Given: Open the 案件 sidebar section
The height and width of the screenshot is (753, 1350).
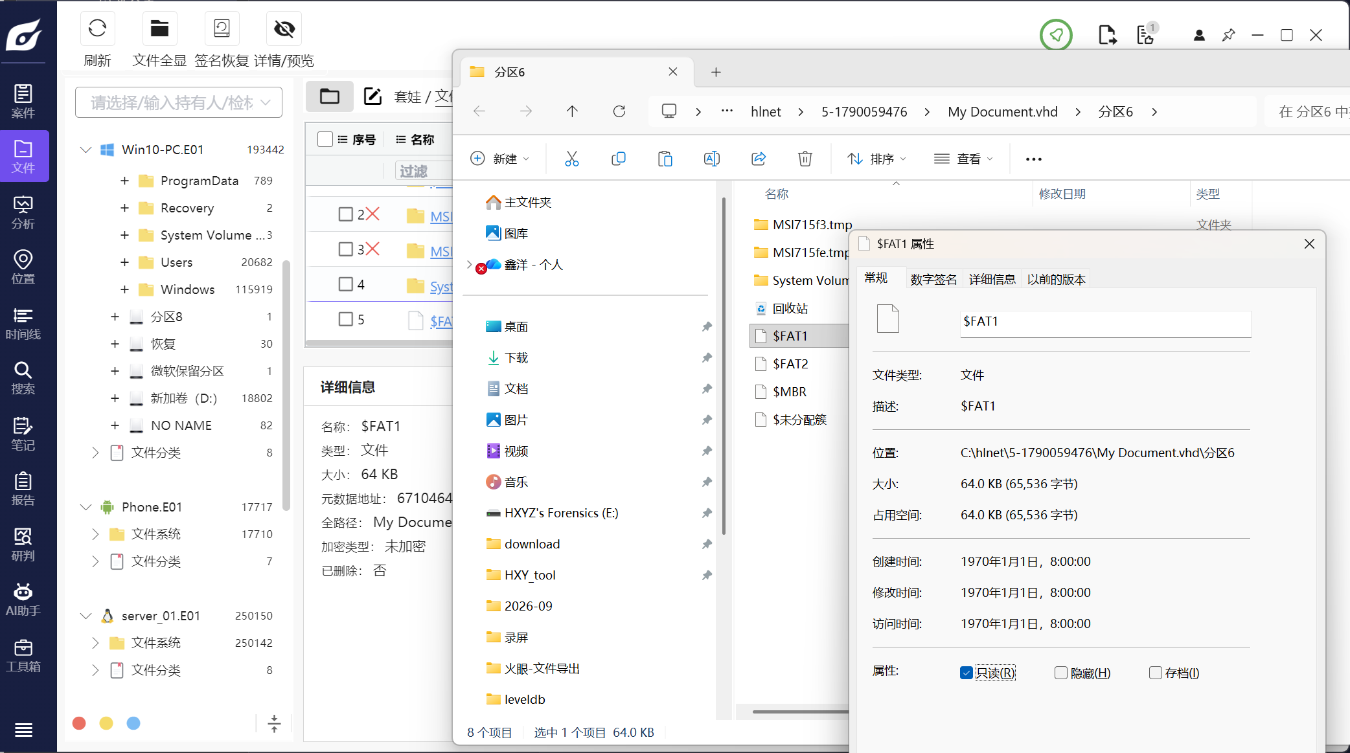Looking at the screenshot, I should tap(23, 102).
